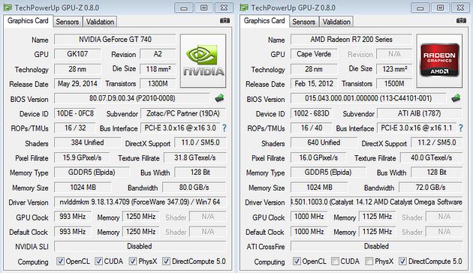Click the Texture Fillrate value 31.8 GTexel/s

pos(195,157)
